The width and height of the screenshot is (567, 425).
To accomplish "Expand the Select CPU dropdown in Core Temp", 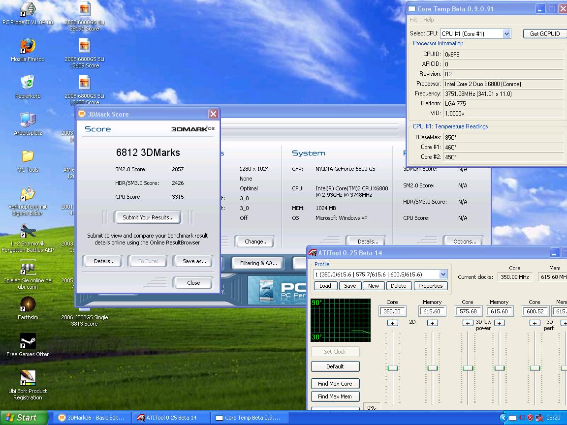I will click(506, 33).
